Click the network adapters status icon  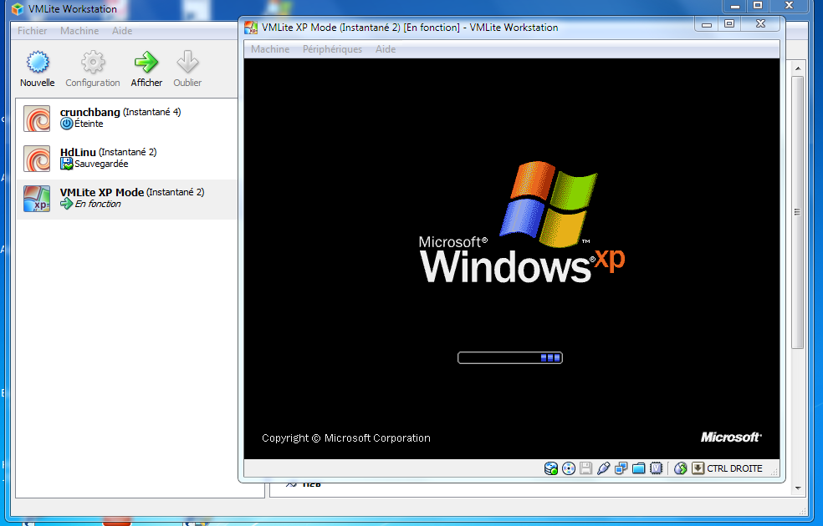621,468
